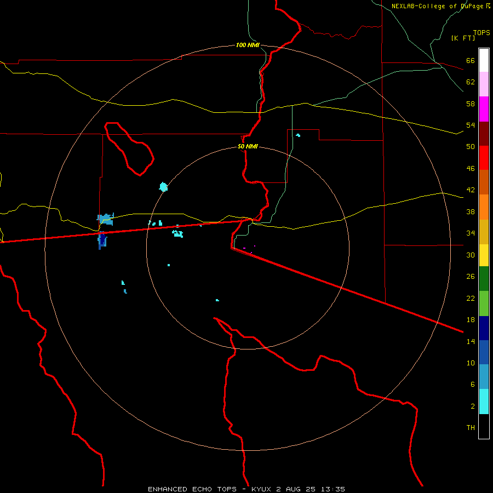Click the ENHANCED ECHO TOPS KYUX caption
This screenshot has width=493, height=493.
point(246,489)
